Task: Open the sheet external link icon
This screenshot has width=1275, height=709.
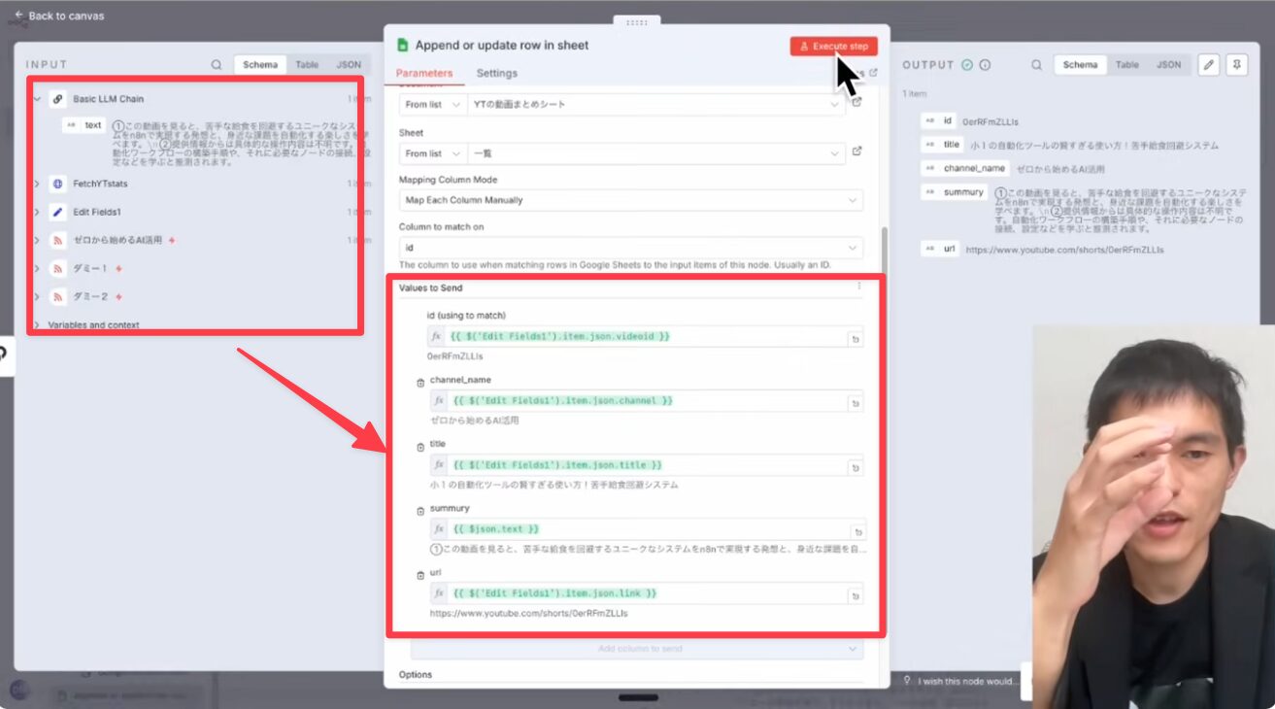Action: click(x=856, y=152)
